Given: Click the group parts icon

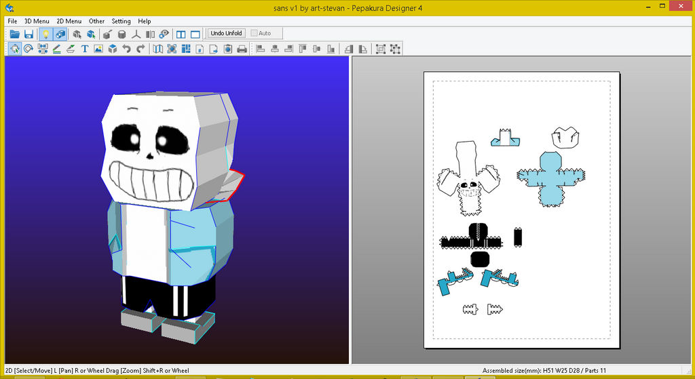Looking at the screenshot, I should [381, 49].
